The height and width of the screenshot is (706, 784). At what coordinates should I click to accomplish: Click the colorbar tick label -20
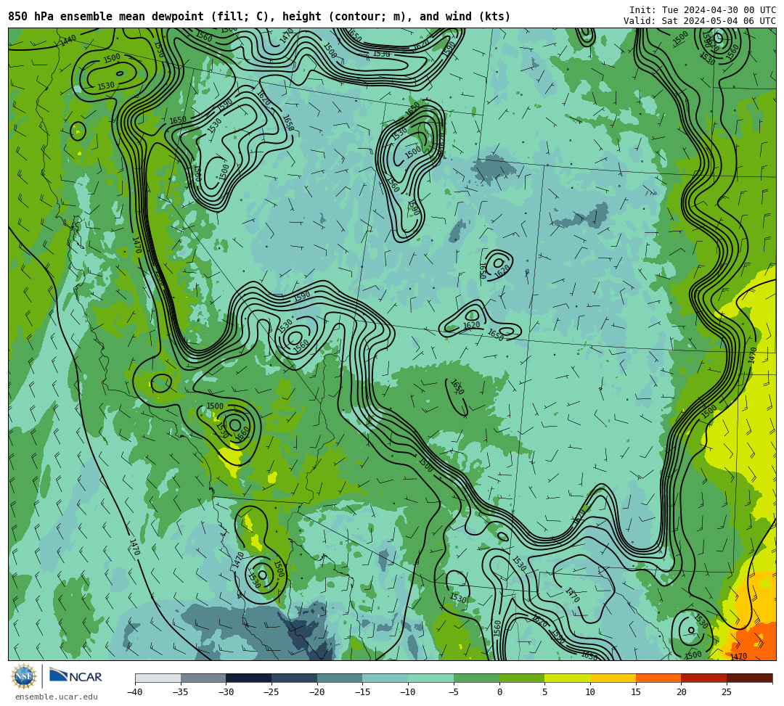point(317,692)
